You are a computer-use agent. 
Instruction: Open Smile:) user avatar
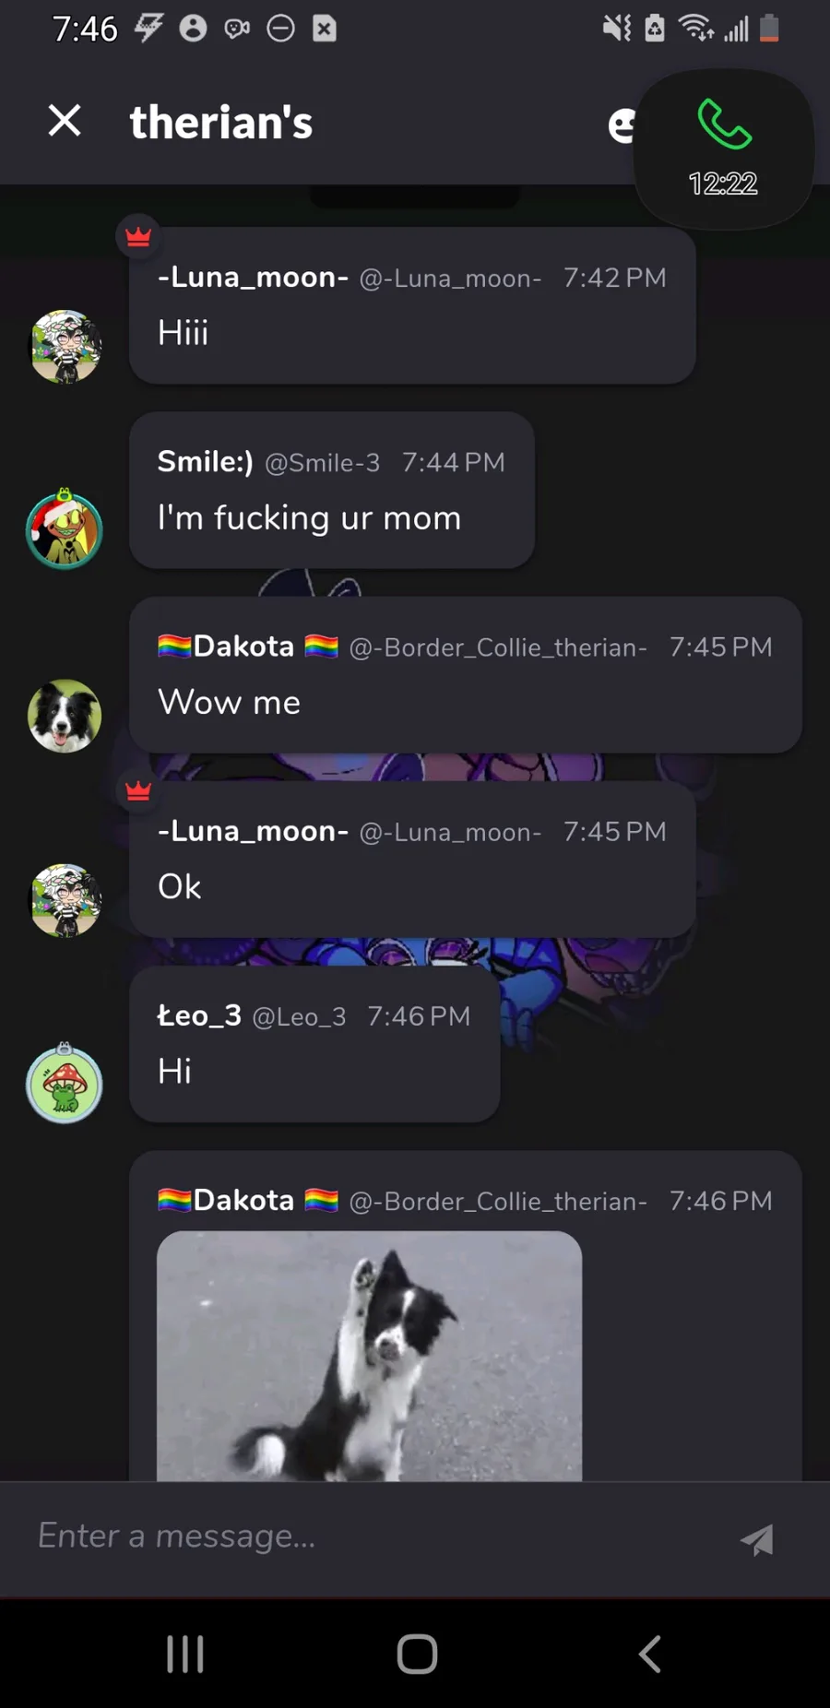pos(65,529)
